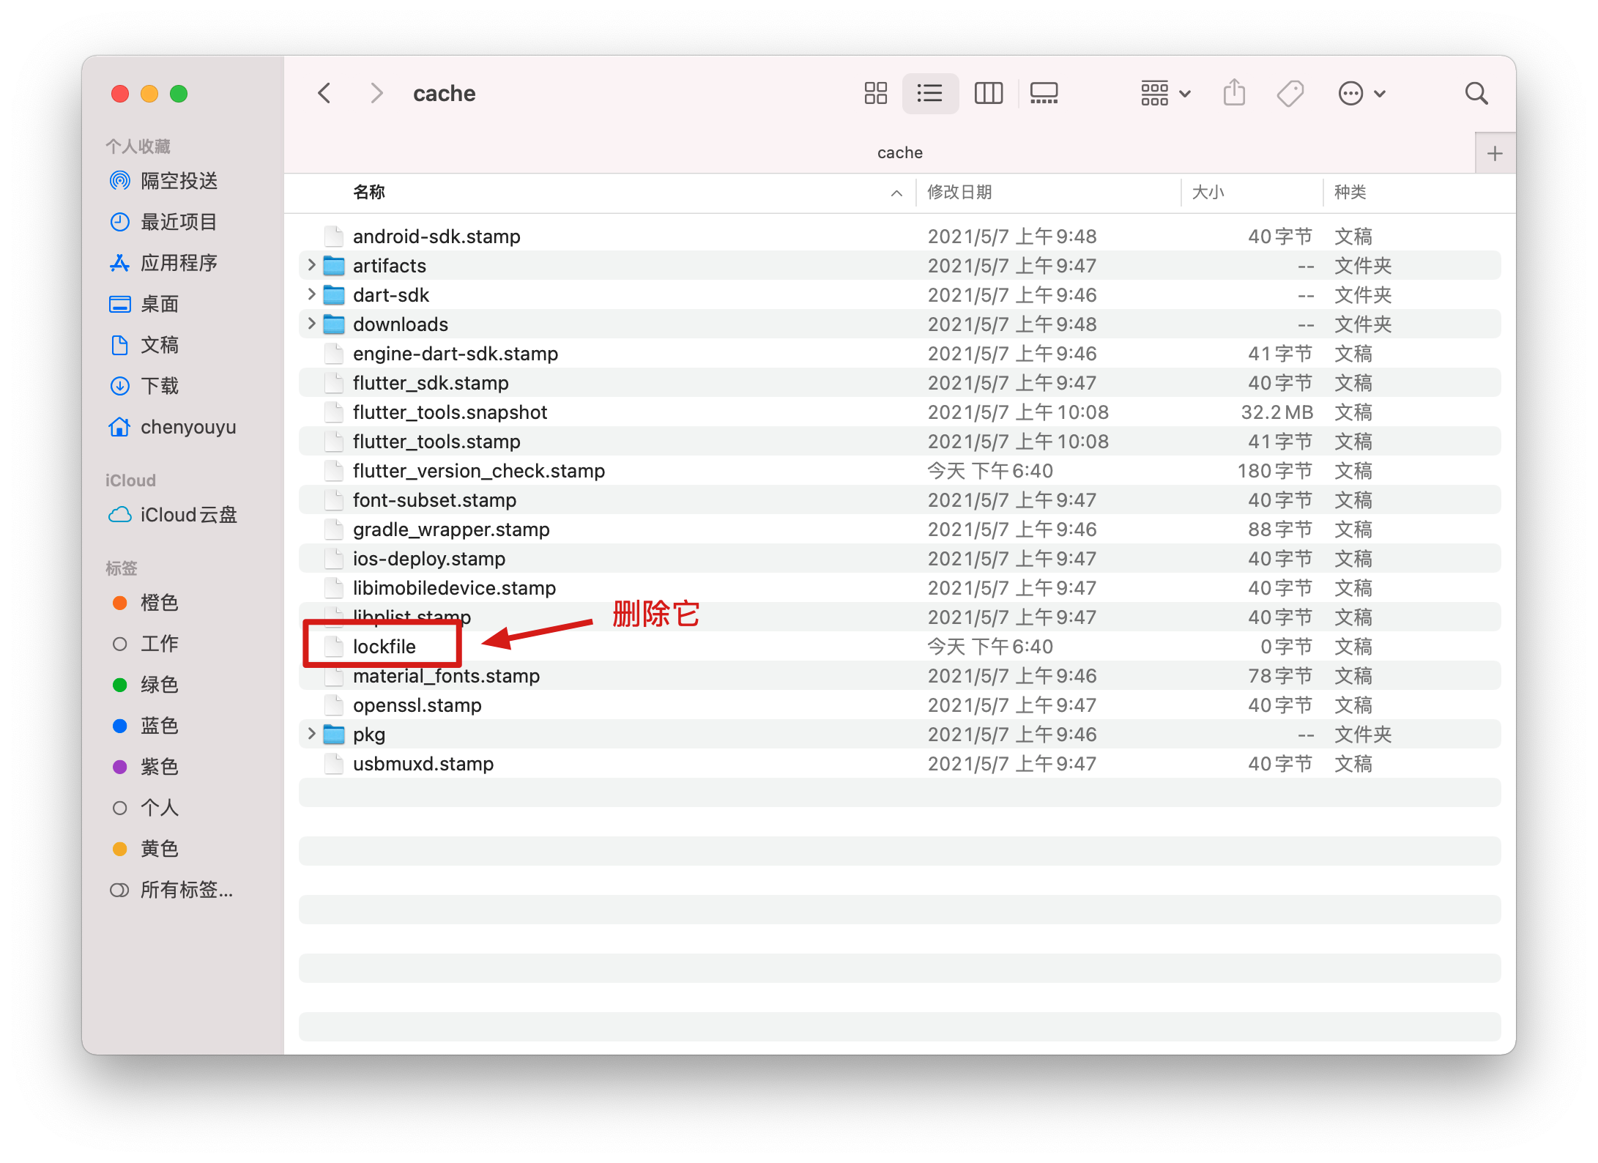Open the chenyouyu home folder
This screenshot has height=1163, width=1598.
172,427
